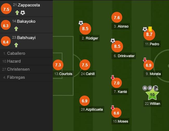Image resolution: width=169 pixels, height=131 pixels.
Task: Click Pedro's yellow card icon
Action: 150,29
